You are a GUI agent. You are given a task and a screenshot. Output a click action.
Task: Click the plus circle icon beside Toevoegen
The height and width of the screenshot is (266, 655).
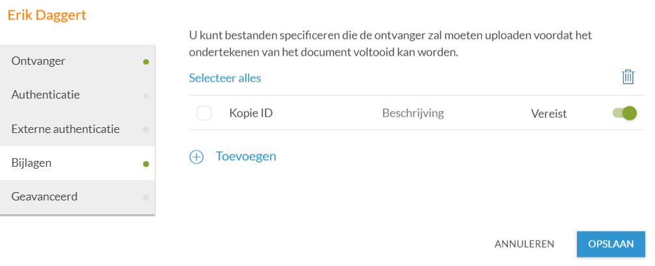[196, 157]
